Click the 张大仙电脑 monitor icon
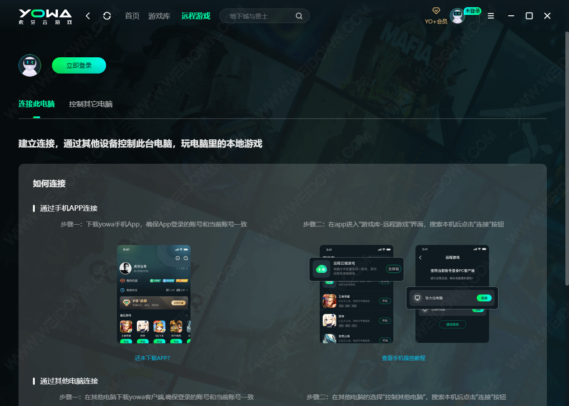Viewport: 569px width, 406px height. (x=417, y=298)
